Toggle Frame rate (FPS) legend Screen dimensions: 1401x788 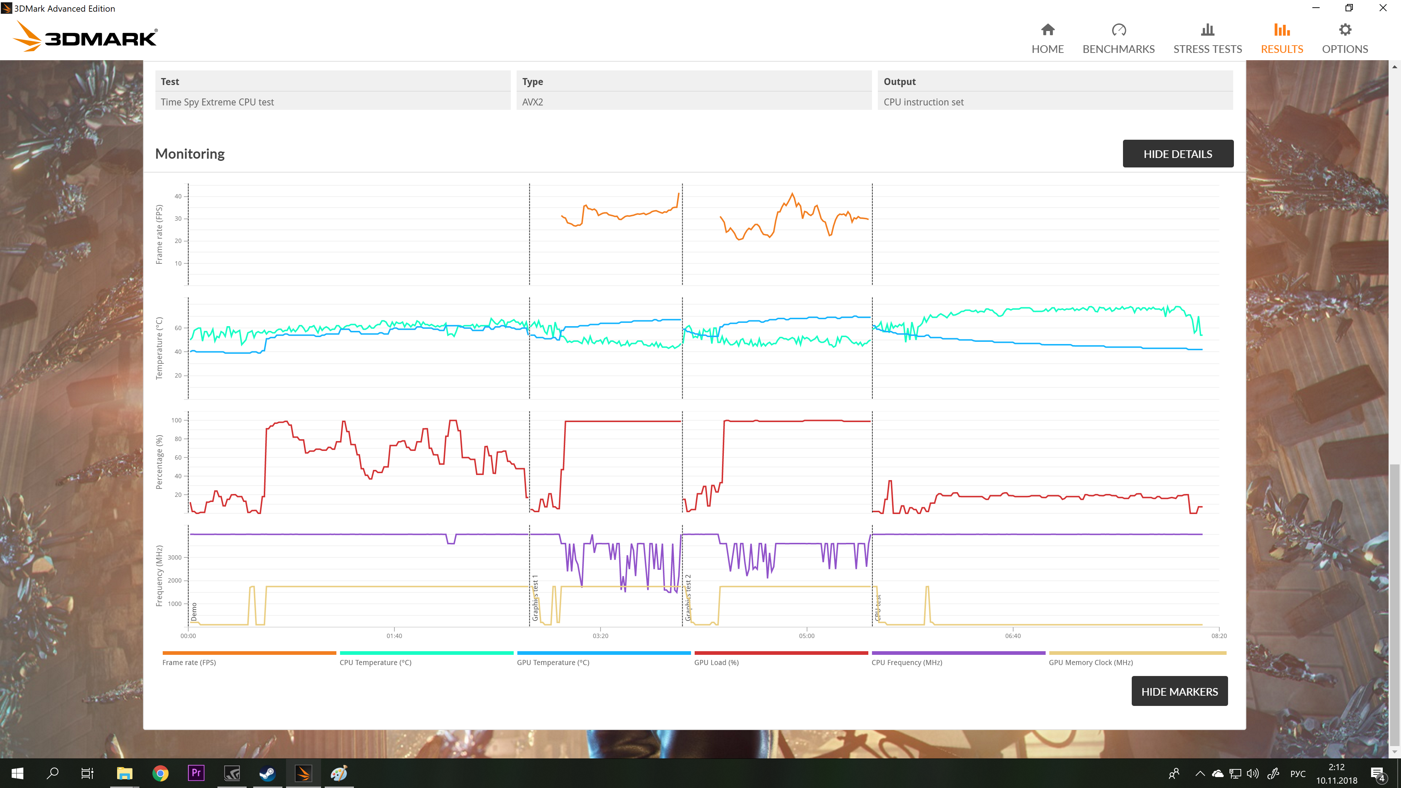[189, 663]
